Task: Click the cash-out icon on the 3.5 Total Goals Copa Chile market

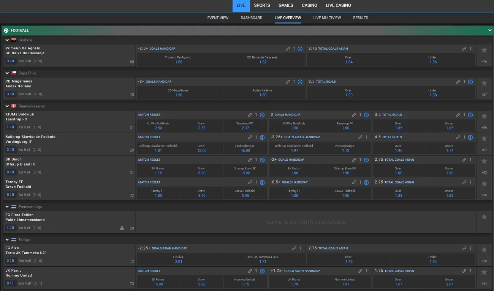Action: (470, 82)
